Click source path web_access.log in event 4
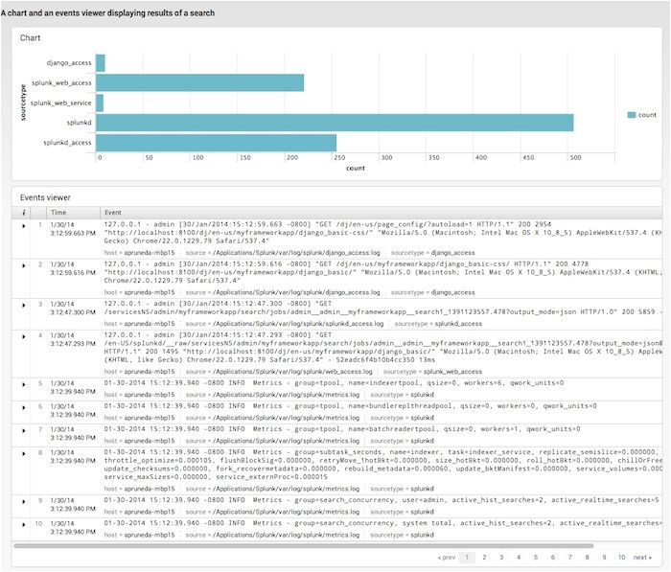This screenshot has width=671, height=572. pos(292,372)
